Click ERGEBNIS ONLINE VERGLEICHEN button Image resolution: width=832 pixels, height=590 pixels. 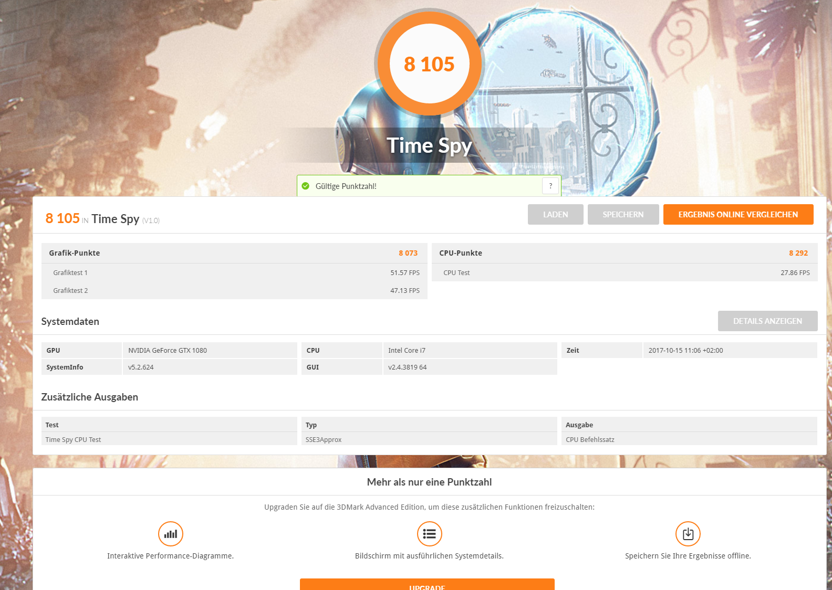point(739,214)
